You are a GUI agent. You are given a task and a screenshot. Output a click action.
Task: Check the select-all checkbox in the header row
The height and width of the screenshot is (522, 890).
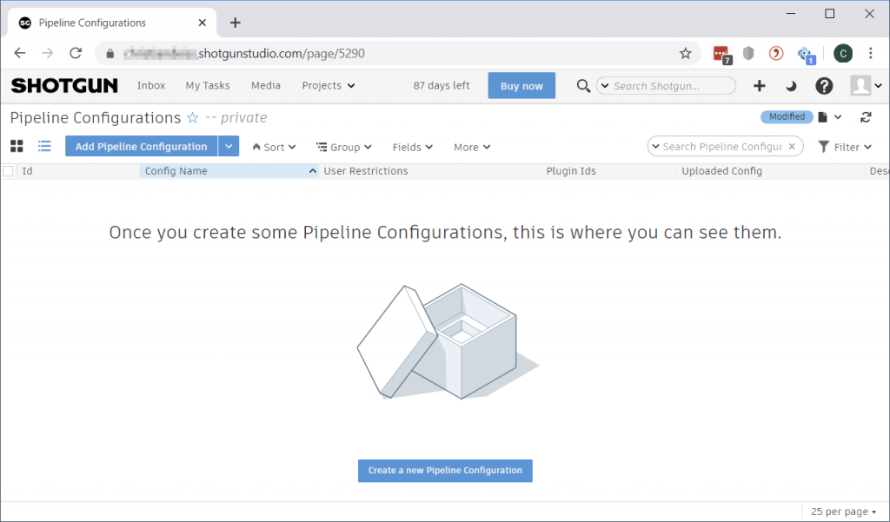point(8,170)
